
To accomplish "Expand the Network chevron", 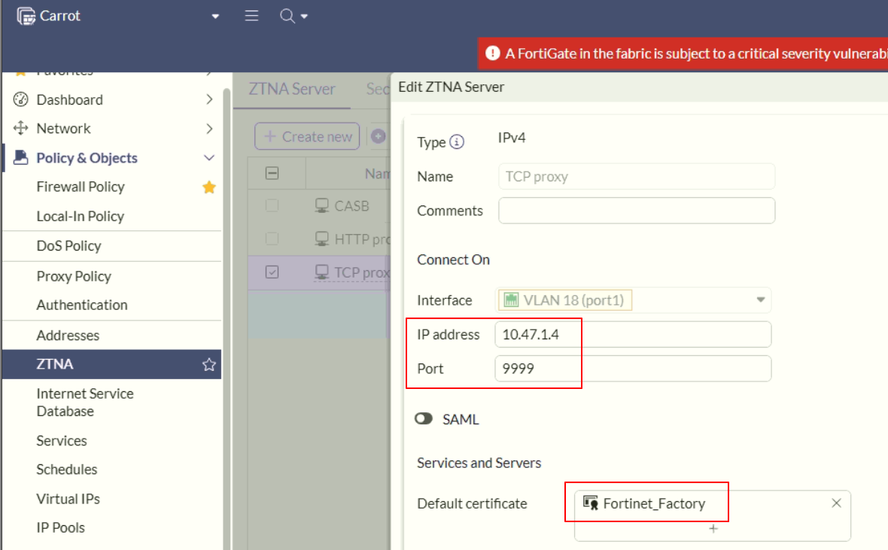I will (x=209, y=129).
